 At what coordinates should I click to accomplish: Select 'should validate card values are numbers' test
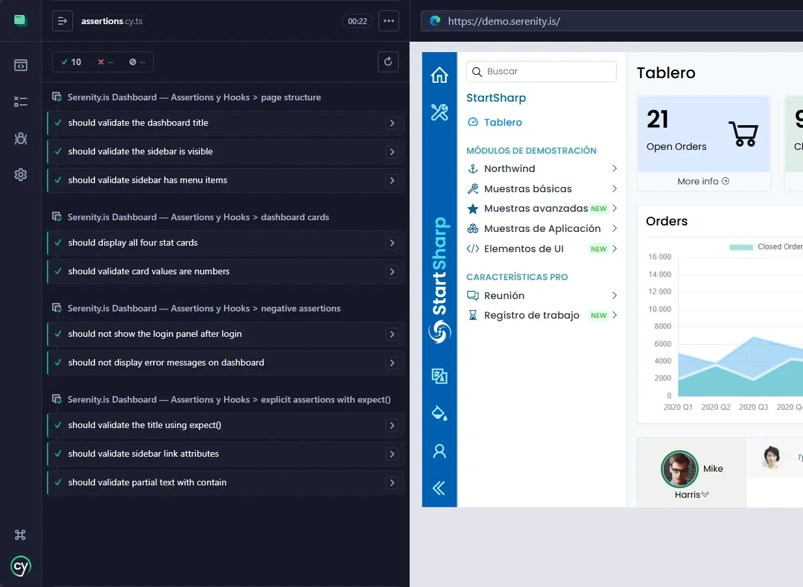[225, 271]
